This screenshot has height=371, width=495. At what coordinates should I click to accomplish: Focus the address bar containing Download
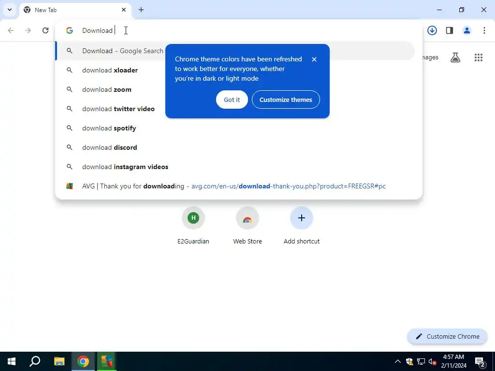pyautogui.click(x=239, y=30)
